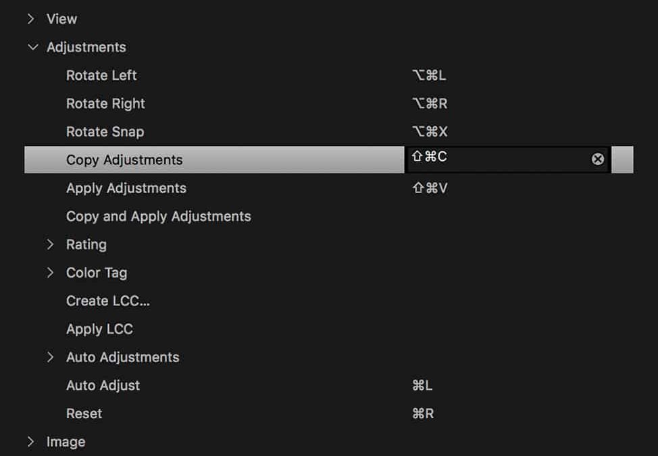
Task: Select Copy and Apply Adjustments
Action: (x=158, y=217)
